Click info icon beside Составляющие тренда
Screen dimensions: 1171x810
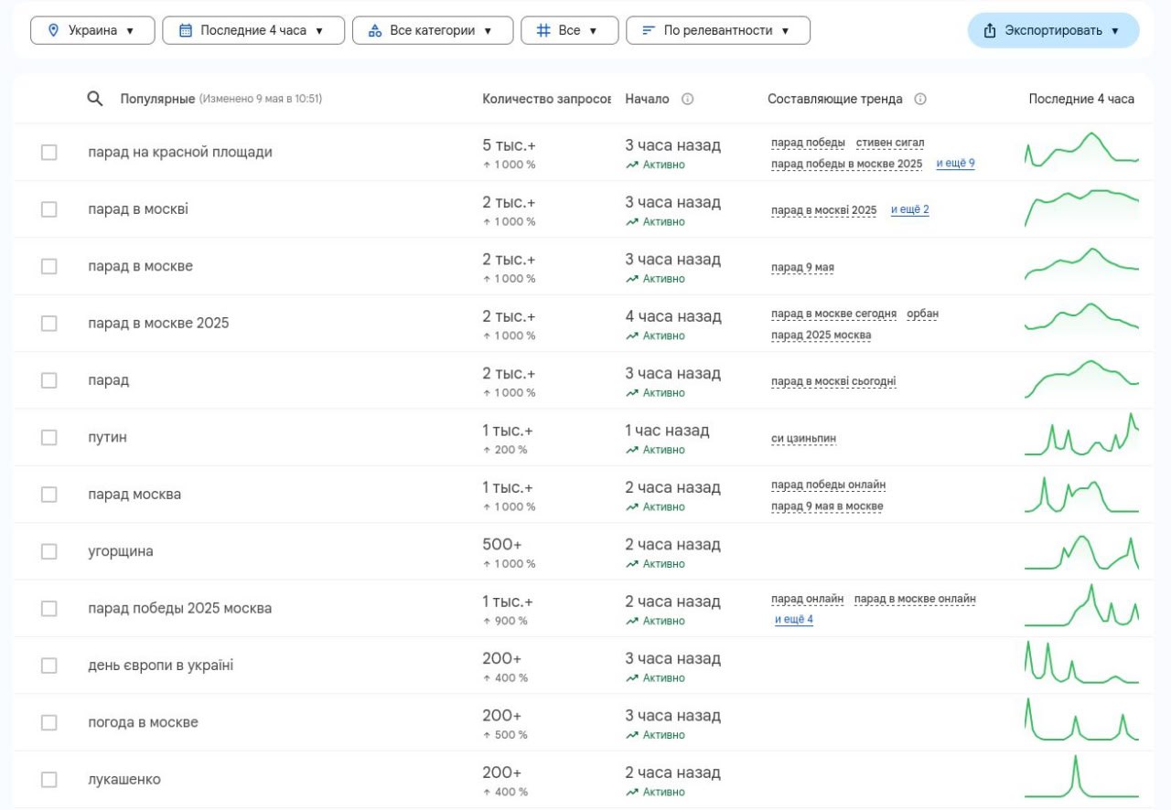point(920,99)
